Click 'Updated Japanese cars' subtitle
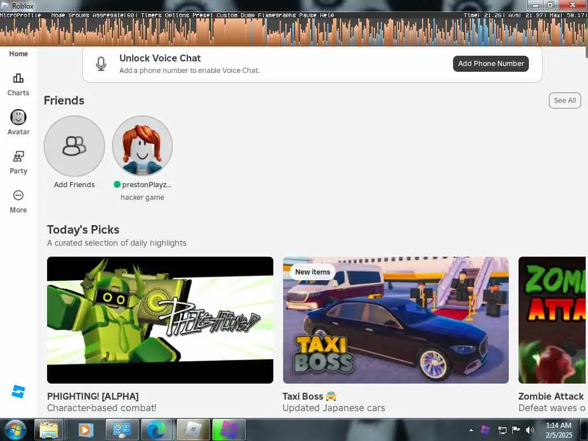 (334, 408)
